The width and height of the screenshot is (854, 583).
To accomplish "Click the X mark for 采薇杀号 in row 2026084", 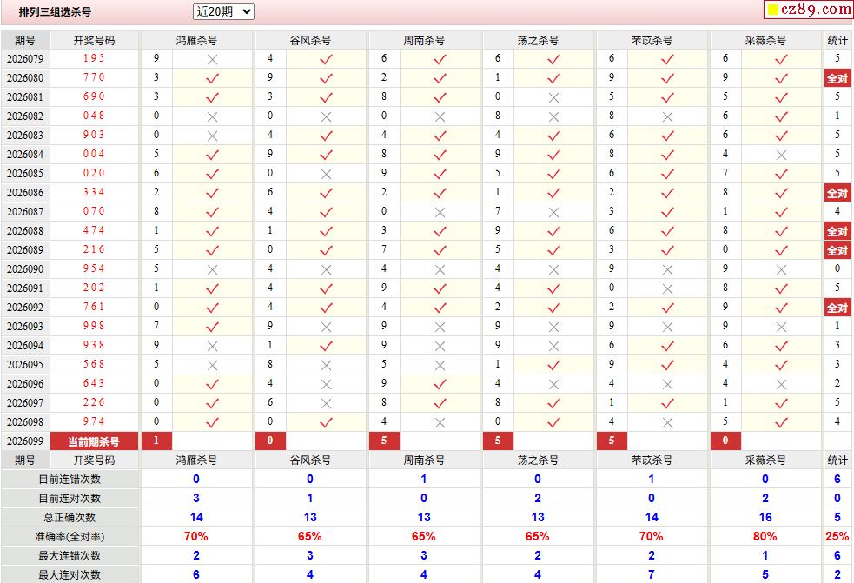I will (x=782, y=155).
